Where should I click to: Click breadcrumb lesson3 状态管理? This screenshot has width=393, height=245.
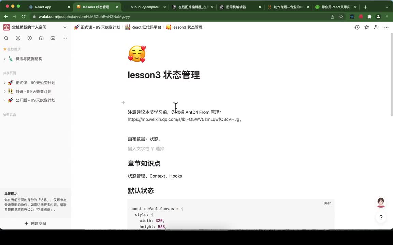[x=184, y=27]
